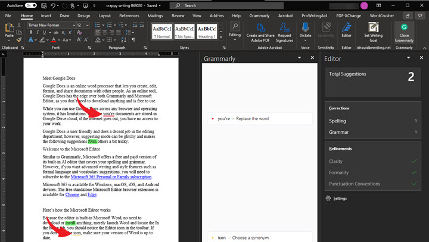The width and height of the screenshot is (429, 242).
Task: Click the Editor ribbon button
Action: pyautogui.click(x=346, y=30)
